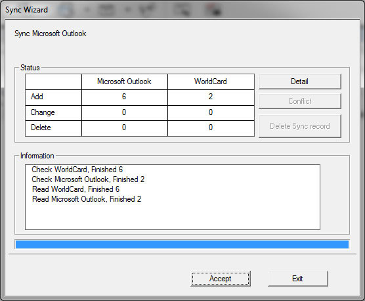Click Delete count under WorldCard
This screenshot has height=301, width=365.
[x=211, y=128]
